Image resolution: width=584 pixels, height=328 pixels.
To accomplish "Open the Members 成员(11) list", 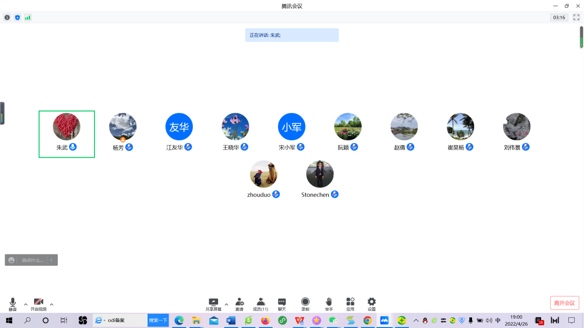I will coord(260,304).
